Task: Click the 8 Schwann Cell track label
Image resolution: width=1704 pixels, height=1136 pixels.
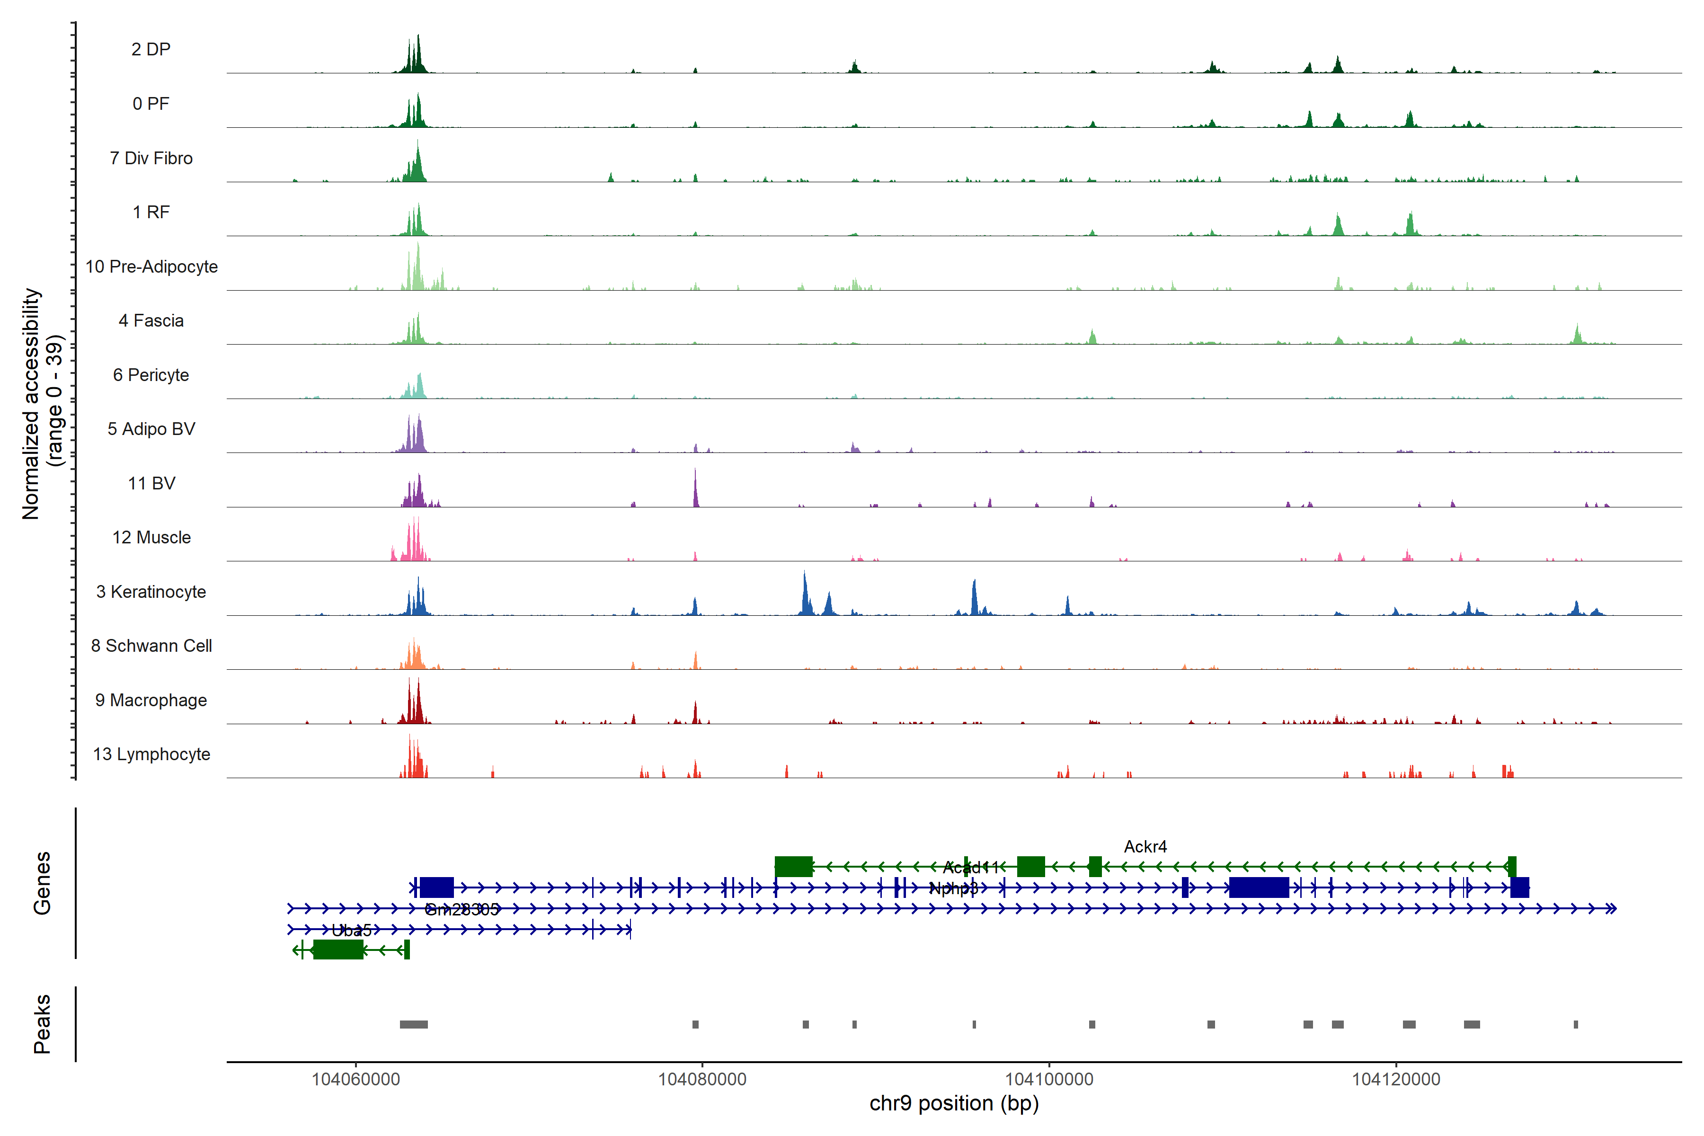Action: coord(151,646)
